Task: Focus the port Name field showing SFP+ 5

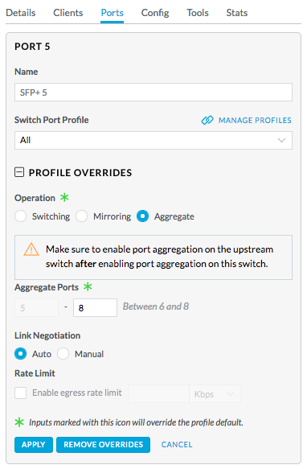Action: (153, 93)
